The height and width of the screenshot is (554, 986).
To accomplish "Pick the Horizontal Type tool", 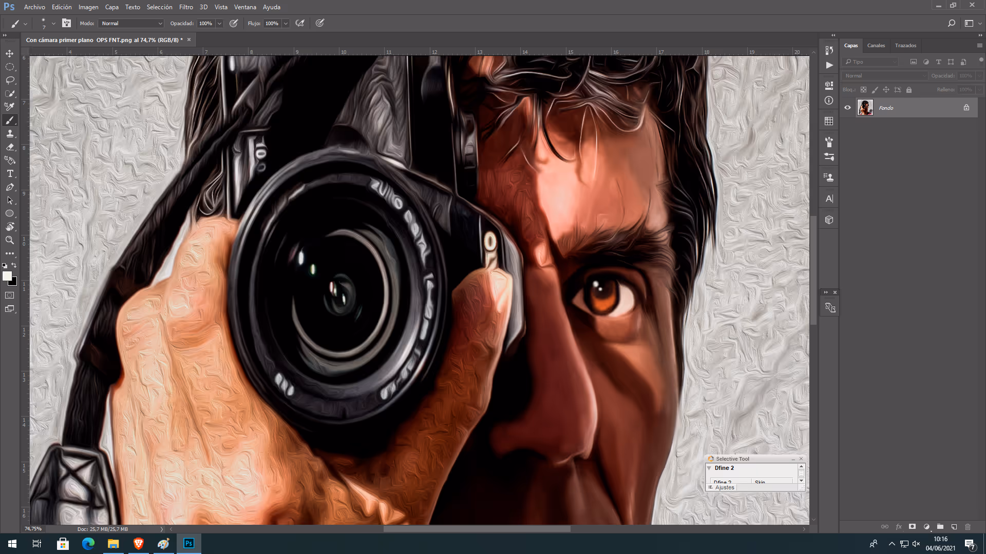I will pos(10,173).
